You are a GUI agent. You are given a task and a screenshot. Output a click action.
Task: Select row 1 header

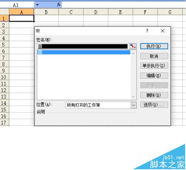pos(4,19)
